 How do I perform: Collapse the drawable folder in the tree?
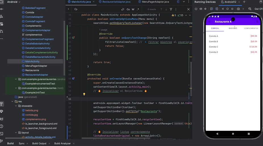pyautogui.click(x=16, y=106)
